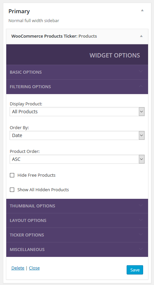
Task: Click chevron icon on Ticker Options row
Action: pyautogui.click(x=141, y=234)
